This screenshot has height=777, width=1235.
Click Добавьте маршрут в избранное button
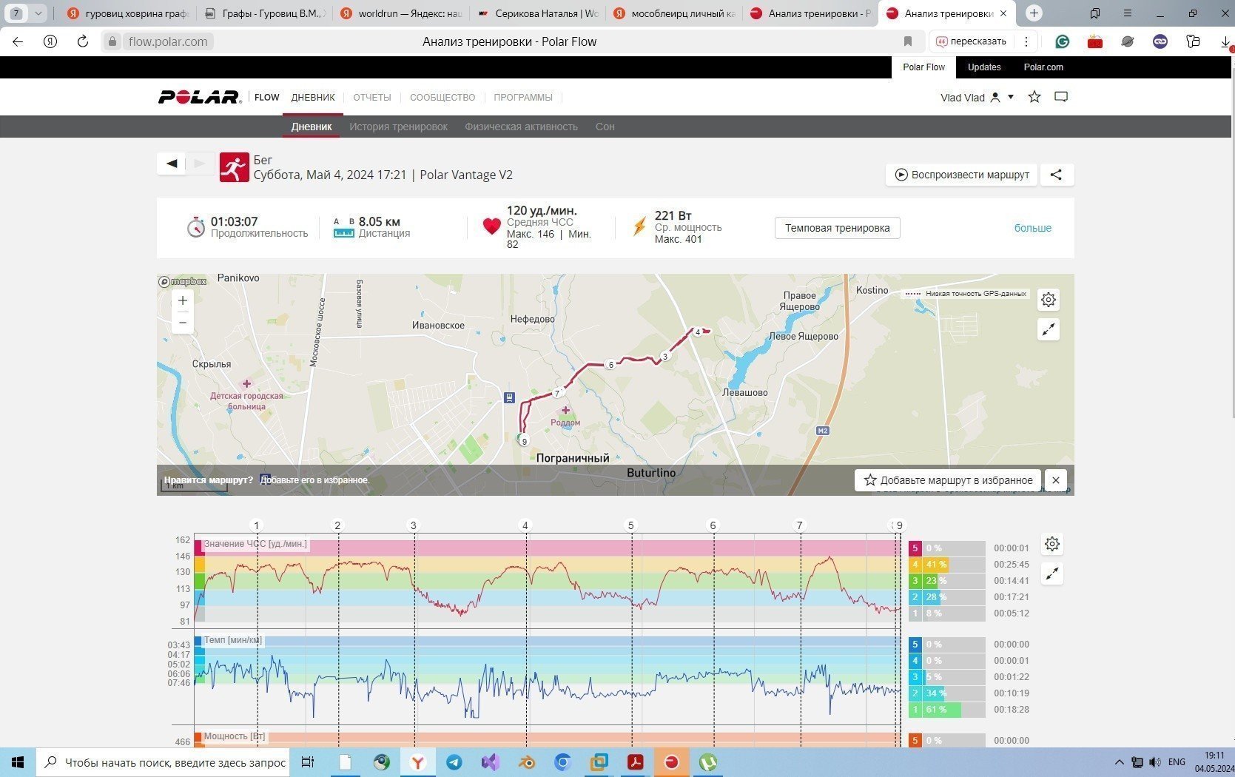point(948,480)
